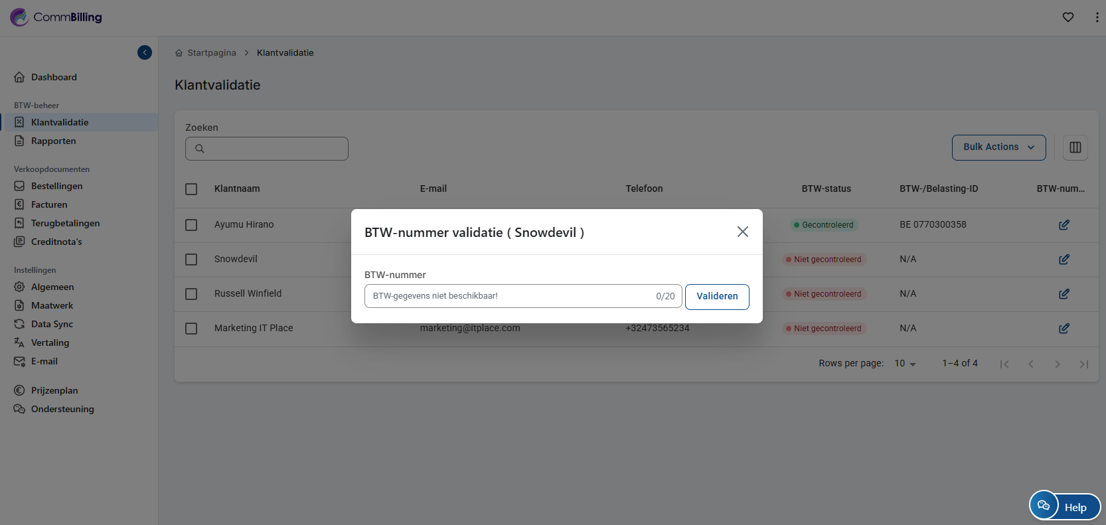Viewport: 1106px width, 525px height.
Task: Go to Facturen in the sidebar
Action: coord(49,204)
